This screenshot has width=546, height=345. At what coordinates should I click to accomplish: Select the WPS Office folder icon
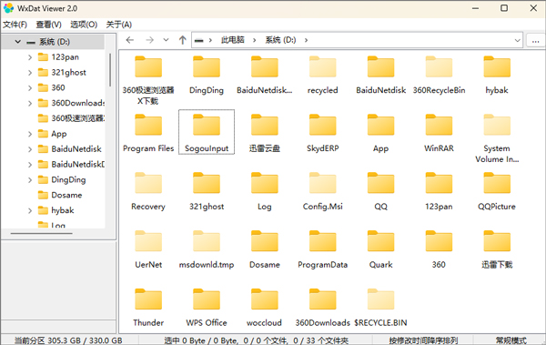(207, 299)
